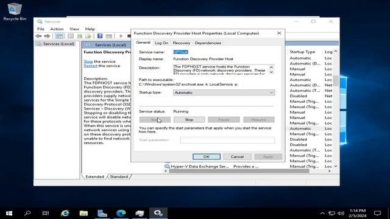Click the horizontal scrollbar left arrow
Image resolution: width=390 pixels, height=219 pixels.
coord(166,171)
